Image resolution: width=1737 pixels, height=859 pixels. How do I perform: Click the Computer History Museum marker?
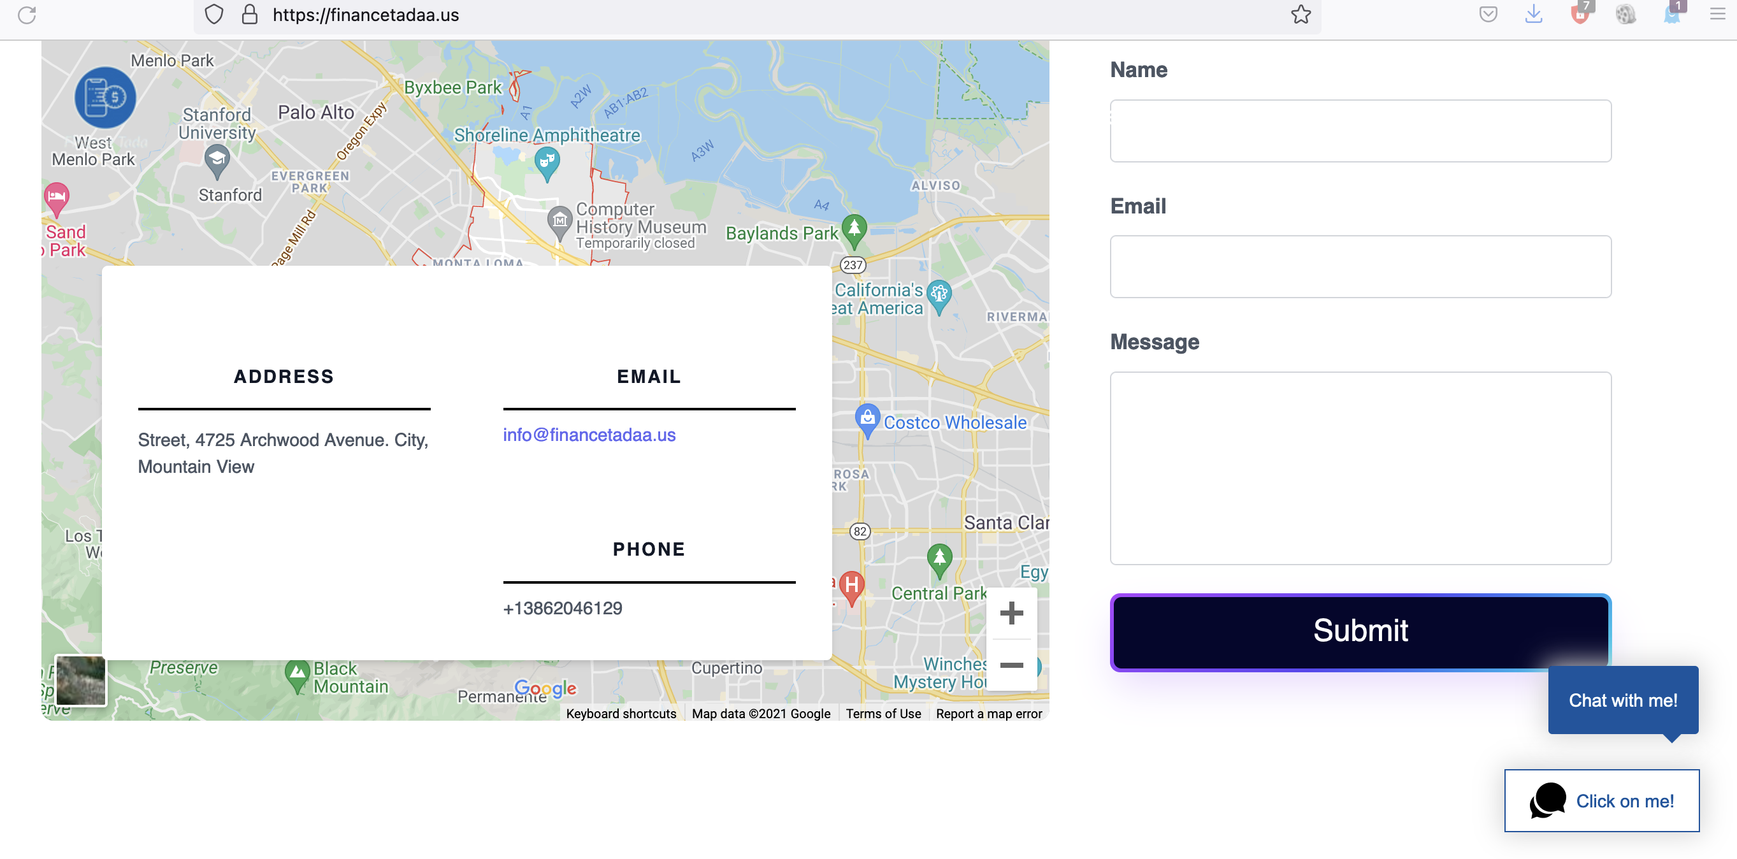pyautogui.click(x=559, y=220)
